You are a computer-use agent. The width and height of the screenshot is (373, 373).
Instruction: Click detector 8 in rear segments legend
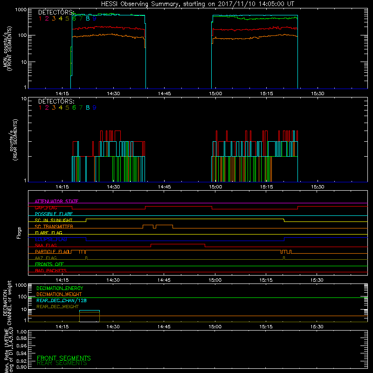pyautogui.click(x=88, y=108)
